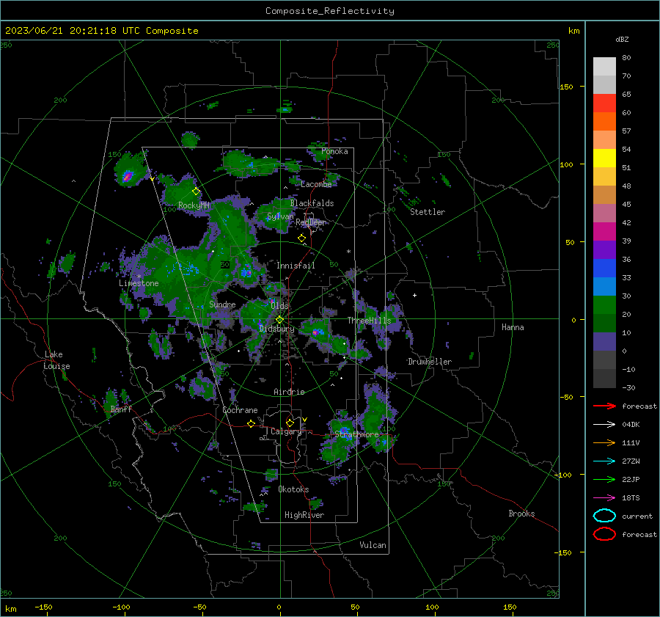Click the white 04DK arrow in the legend
Screen dimensions: 660x617
click(x=604, y=425)
